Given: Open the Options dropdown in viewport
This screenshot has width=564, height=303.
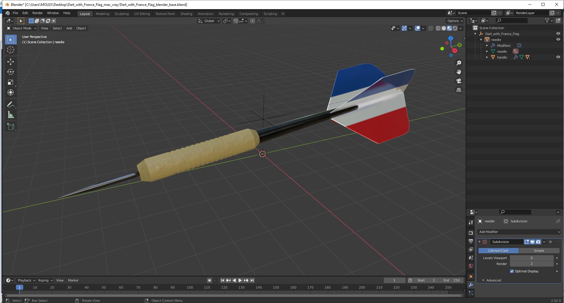Looking at the screenshot, I should (455, 21).
